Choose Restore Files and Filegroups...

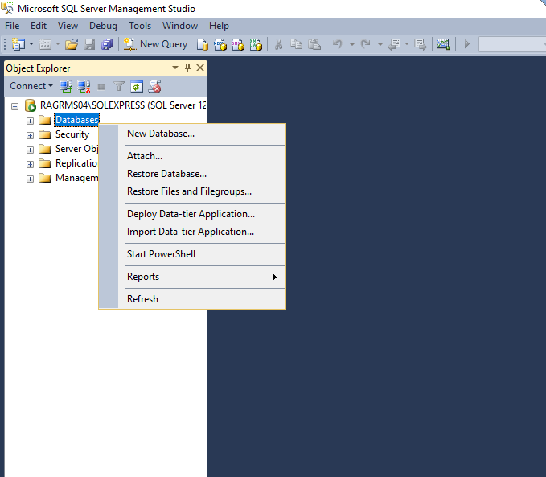tap(202, 191)
